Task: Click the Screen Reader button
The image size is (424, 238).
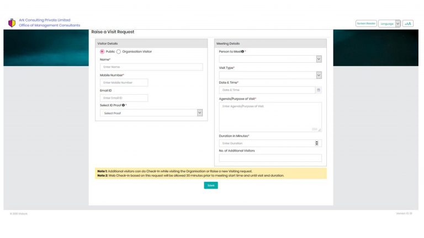Action: pos(366,24)
